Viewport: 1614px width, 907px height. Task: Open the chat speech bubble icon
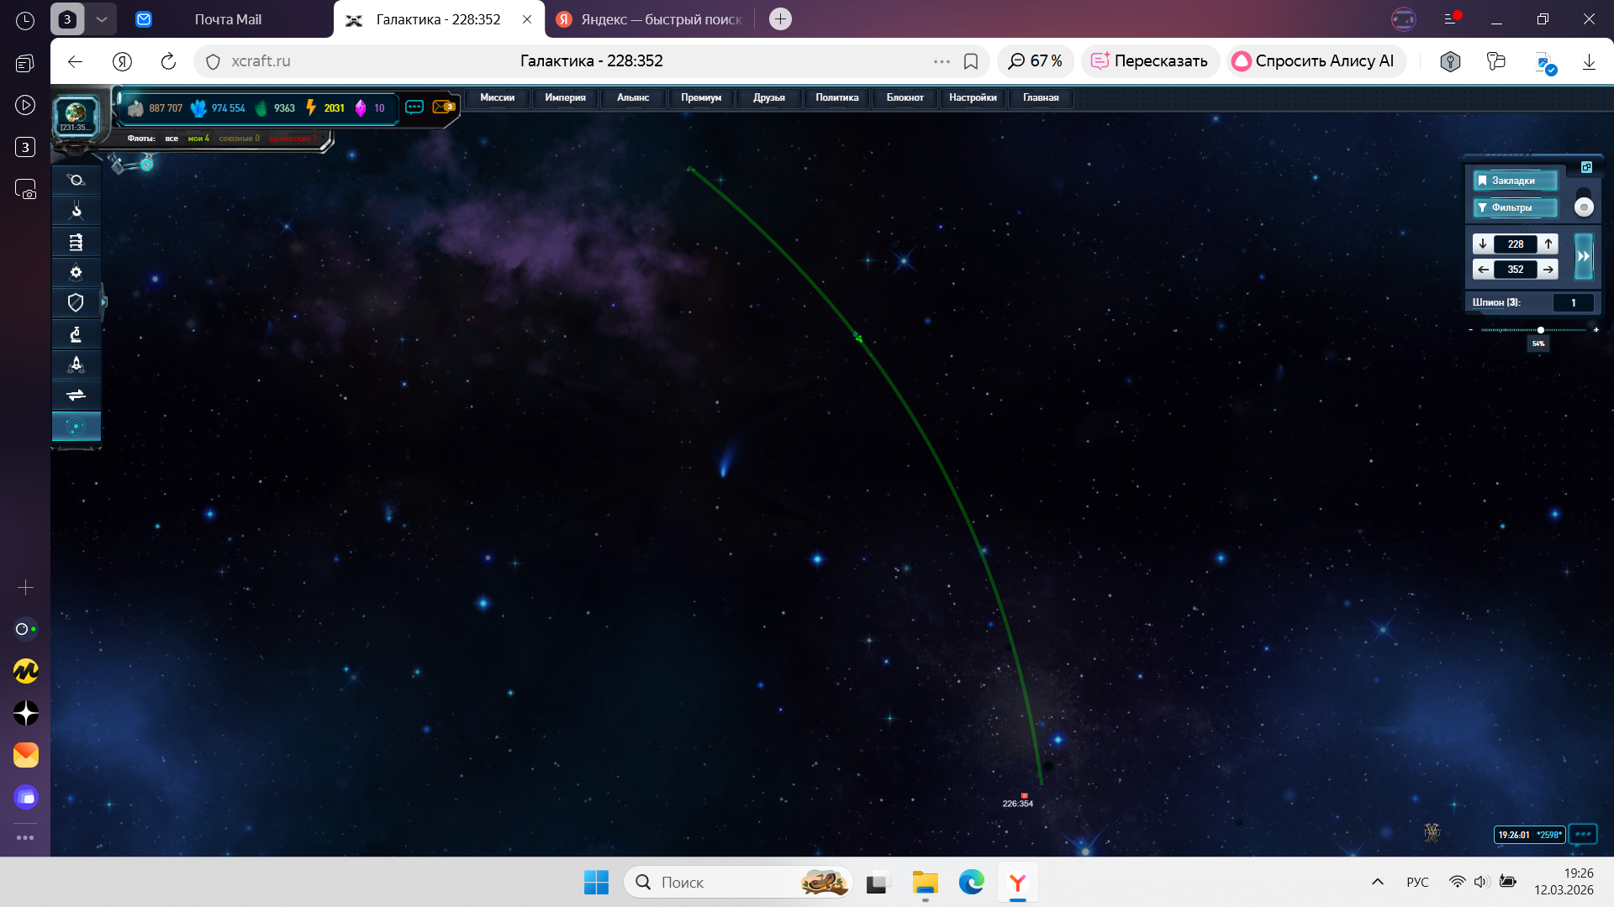pyautogui.click(x=414, y=107)
